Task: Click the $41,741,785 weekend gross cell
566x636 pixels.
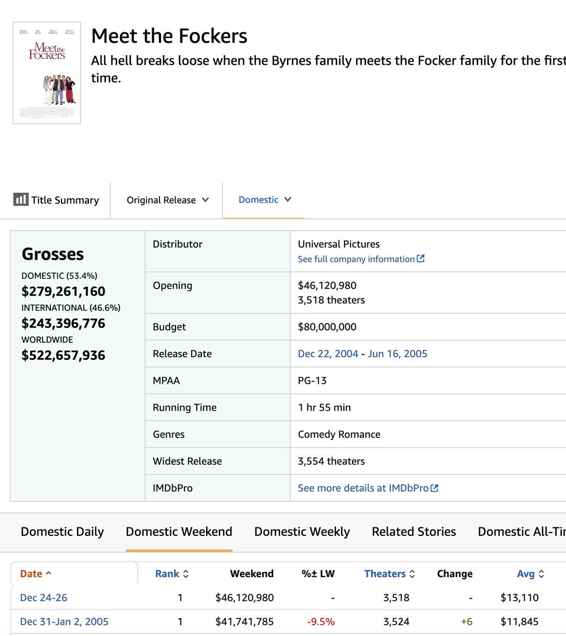Action: [x=244, y=621]
